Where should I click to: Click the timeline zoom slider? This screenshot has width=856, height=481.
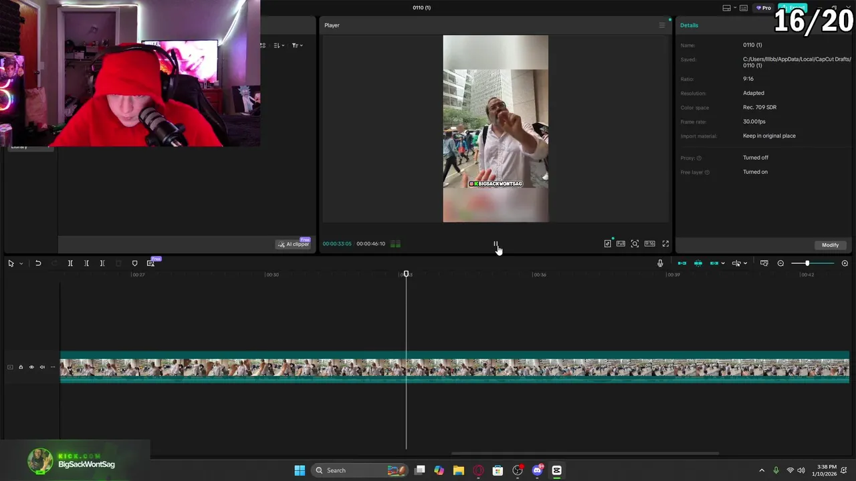(x=813, y=263)
